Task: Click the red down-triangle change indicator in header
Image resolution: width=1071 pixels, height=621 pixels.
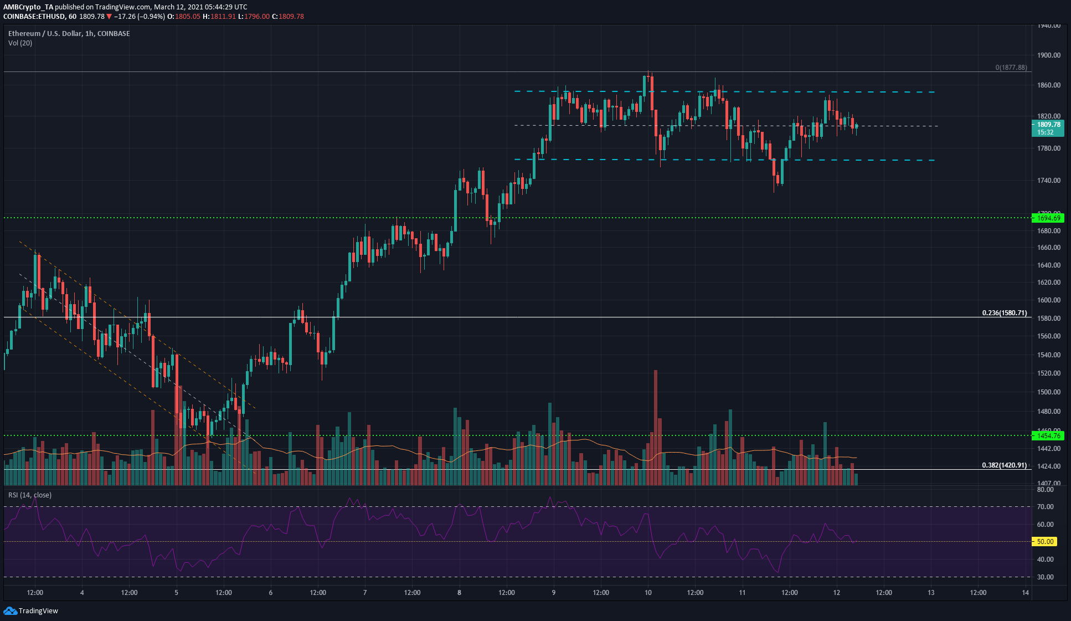Action: pyautogui.click(x=109, y=16)
